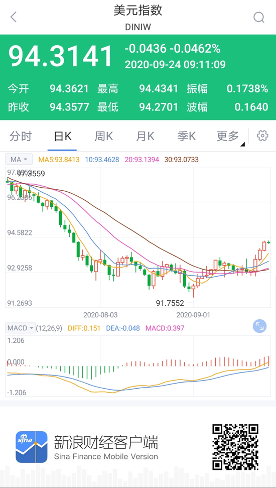This screenshot has width=276, height=488.
Task: Switch to the 周K tab
Action: (103, 137)
